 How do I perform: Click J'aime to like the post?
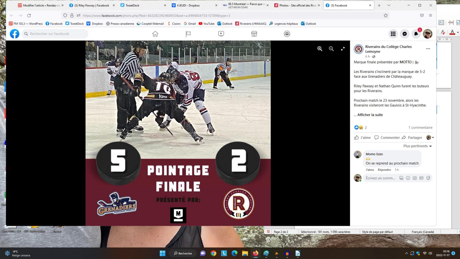pyautogui.click(x=363, y=138)
